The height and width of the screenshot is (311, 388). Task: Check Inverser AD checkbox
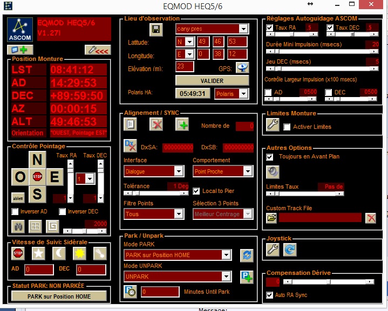pyautogui.click(x=15, y=212)
